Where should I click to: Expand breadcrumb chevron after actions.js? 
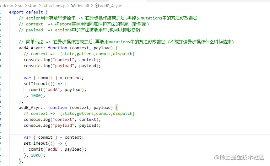[x=68, y=6]
